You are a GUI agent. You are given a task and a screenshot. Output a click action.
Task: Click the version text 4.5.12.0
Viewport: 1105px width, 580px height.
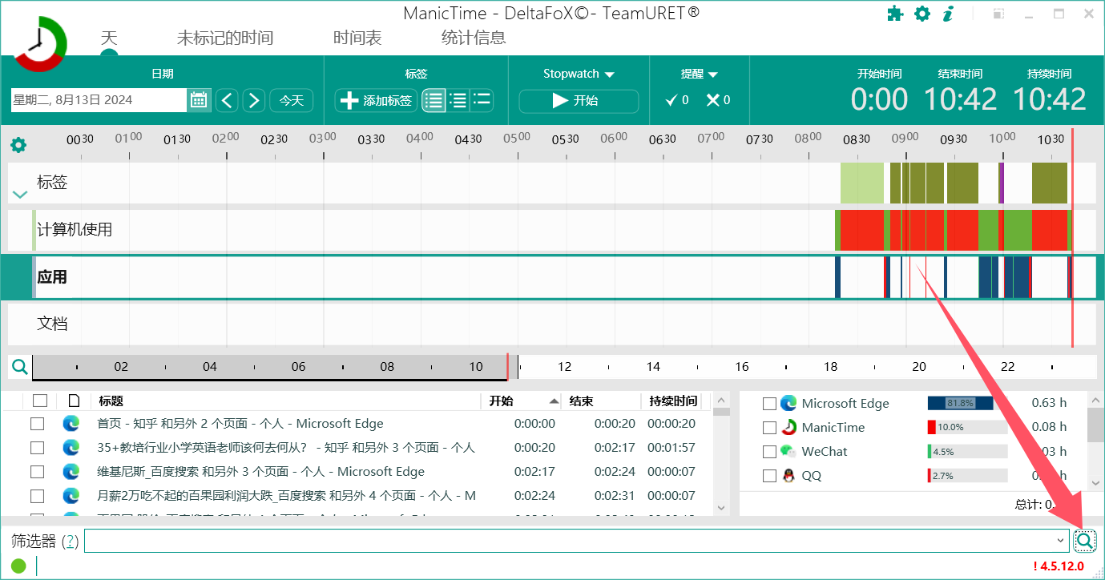pyautogui.click(x=1059, y=566)
